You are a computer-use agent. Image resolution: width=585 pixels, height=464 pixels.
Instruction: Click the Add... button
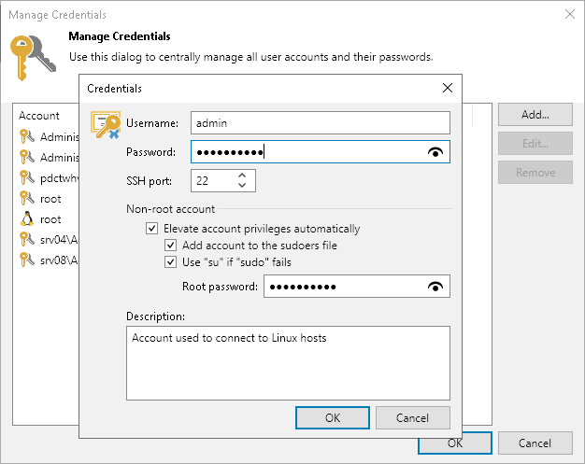(535, 115)
